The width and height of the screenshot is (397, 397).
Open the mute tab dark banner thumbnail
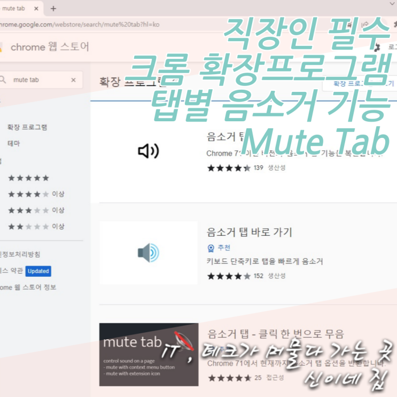149,354
